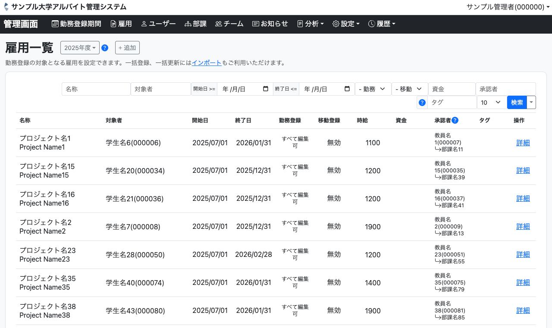Click the 追加 add button

click(x=127, y=48)
